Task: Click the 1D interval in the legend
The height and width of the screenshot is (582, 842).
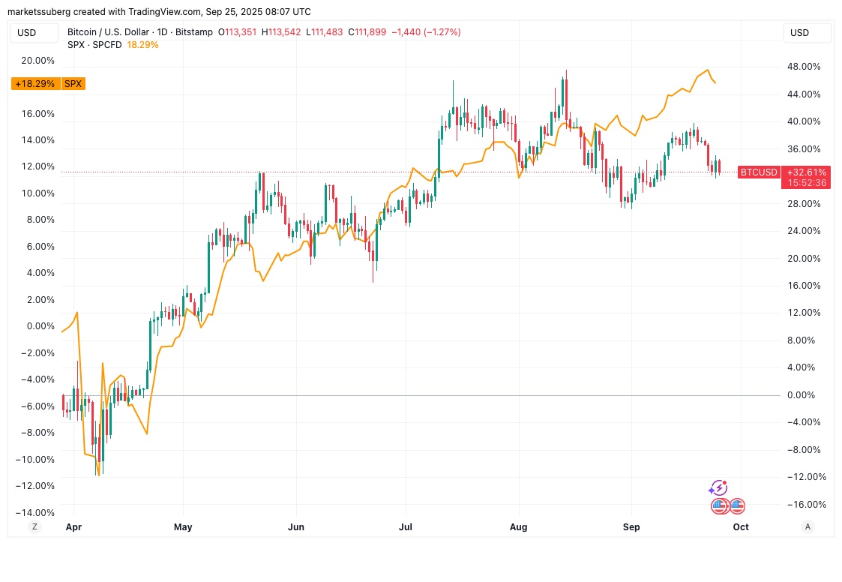Action: 162,32
